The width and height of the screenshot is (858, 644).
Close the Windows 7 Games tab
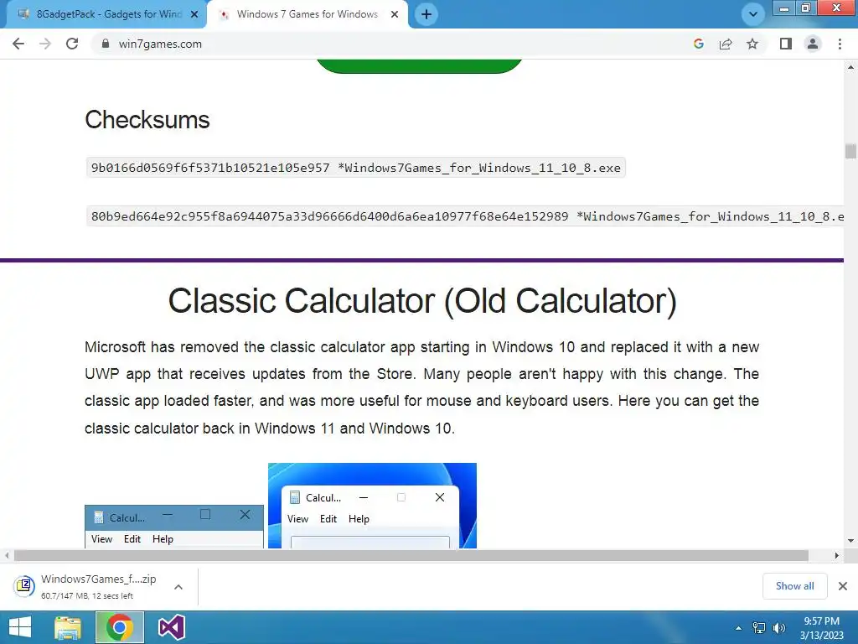click(395, 14)
